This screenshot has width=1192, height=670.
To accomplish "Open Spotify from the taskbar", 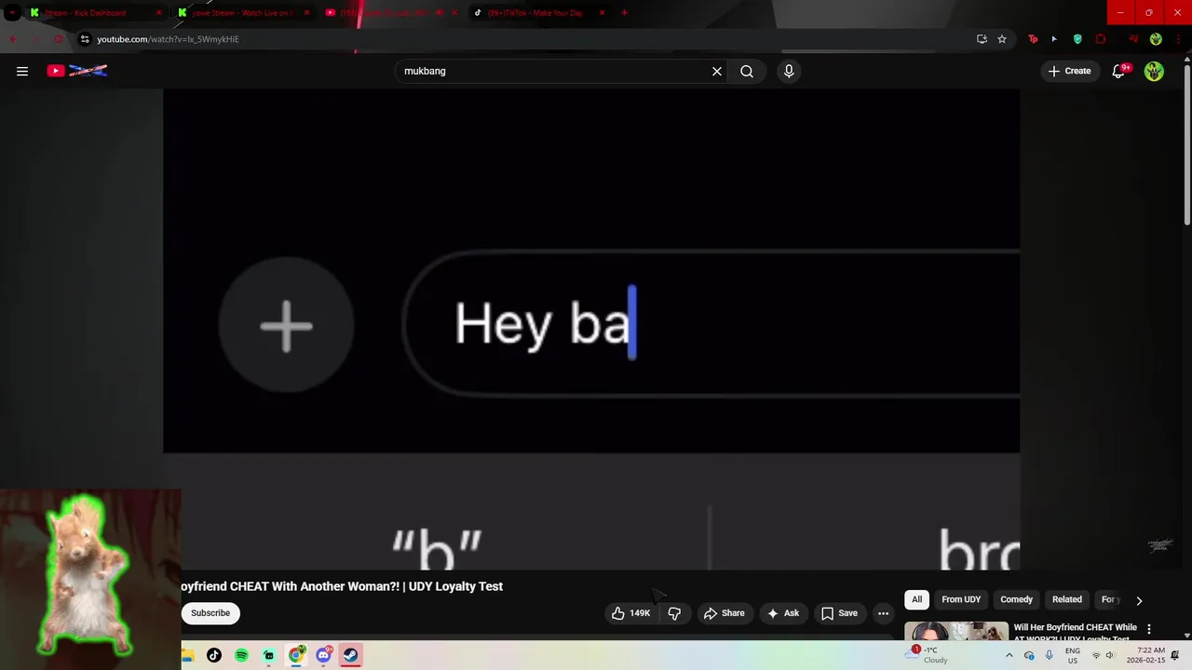I will [x=241, y=655].
